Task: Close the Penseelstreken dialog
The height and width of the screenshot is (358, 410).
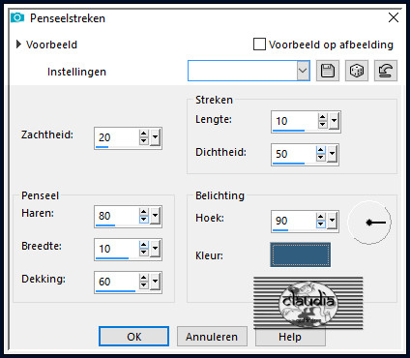Action: pyautogui.click(x=394, y=17)
